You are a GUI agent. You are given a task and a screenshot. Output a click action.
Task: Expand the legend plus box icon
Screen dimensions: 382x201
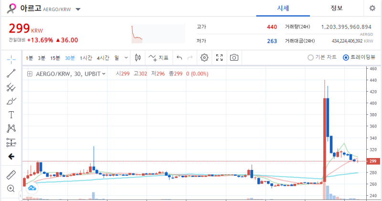pyautogui.click(x=30, y=74)
